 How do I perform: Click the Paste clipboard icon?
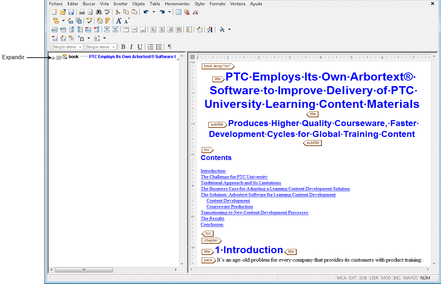pyautogui.click(x=134, y=12)
